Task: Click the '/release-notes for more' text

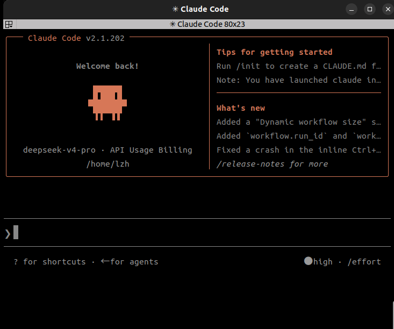Action: pyautogui.click(x=272, y=164)
